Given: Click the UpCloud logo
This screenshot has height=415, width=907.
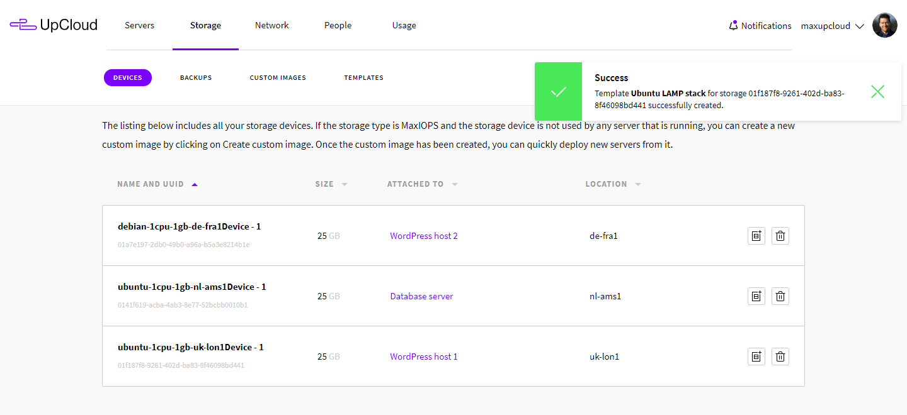Looking at the screenshot, I should (x=54, y=25).
